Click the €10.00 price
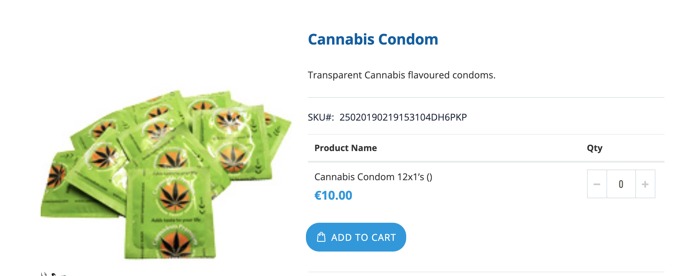Image resolution: width=693 pixels, height=276 pixels. (x=333, y=195)
